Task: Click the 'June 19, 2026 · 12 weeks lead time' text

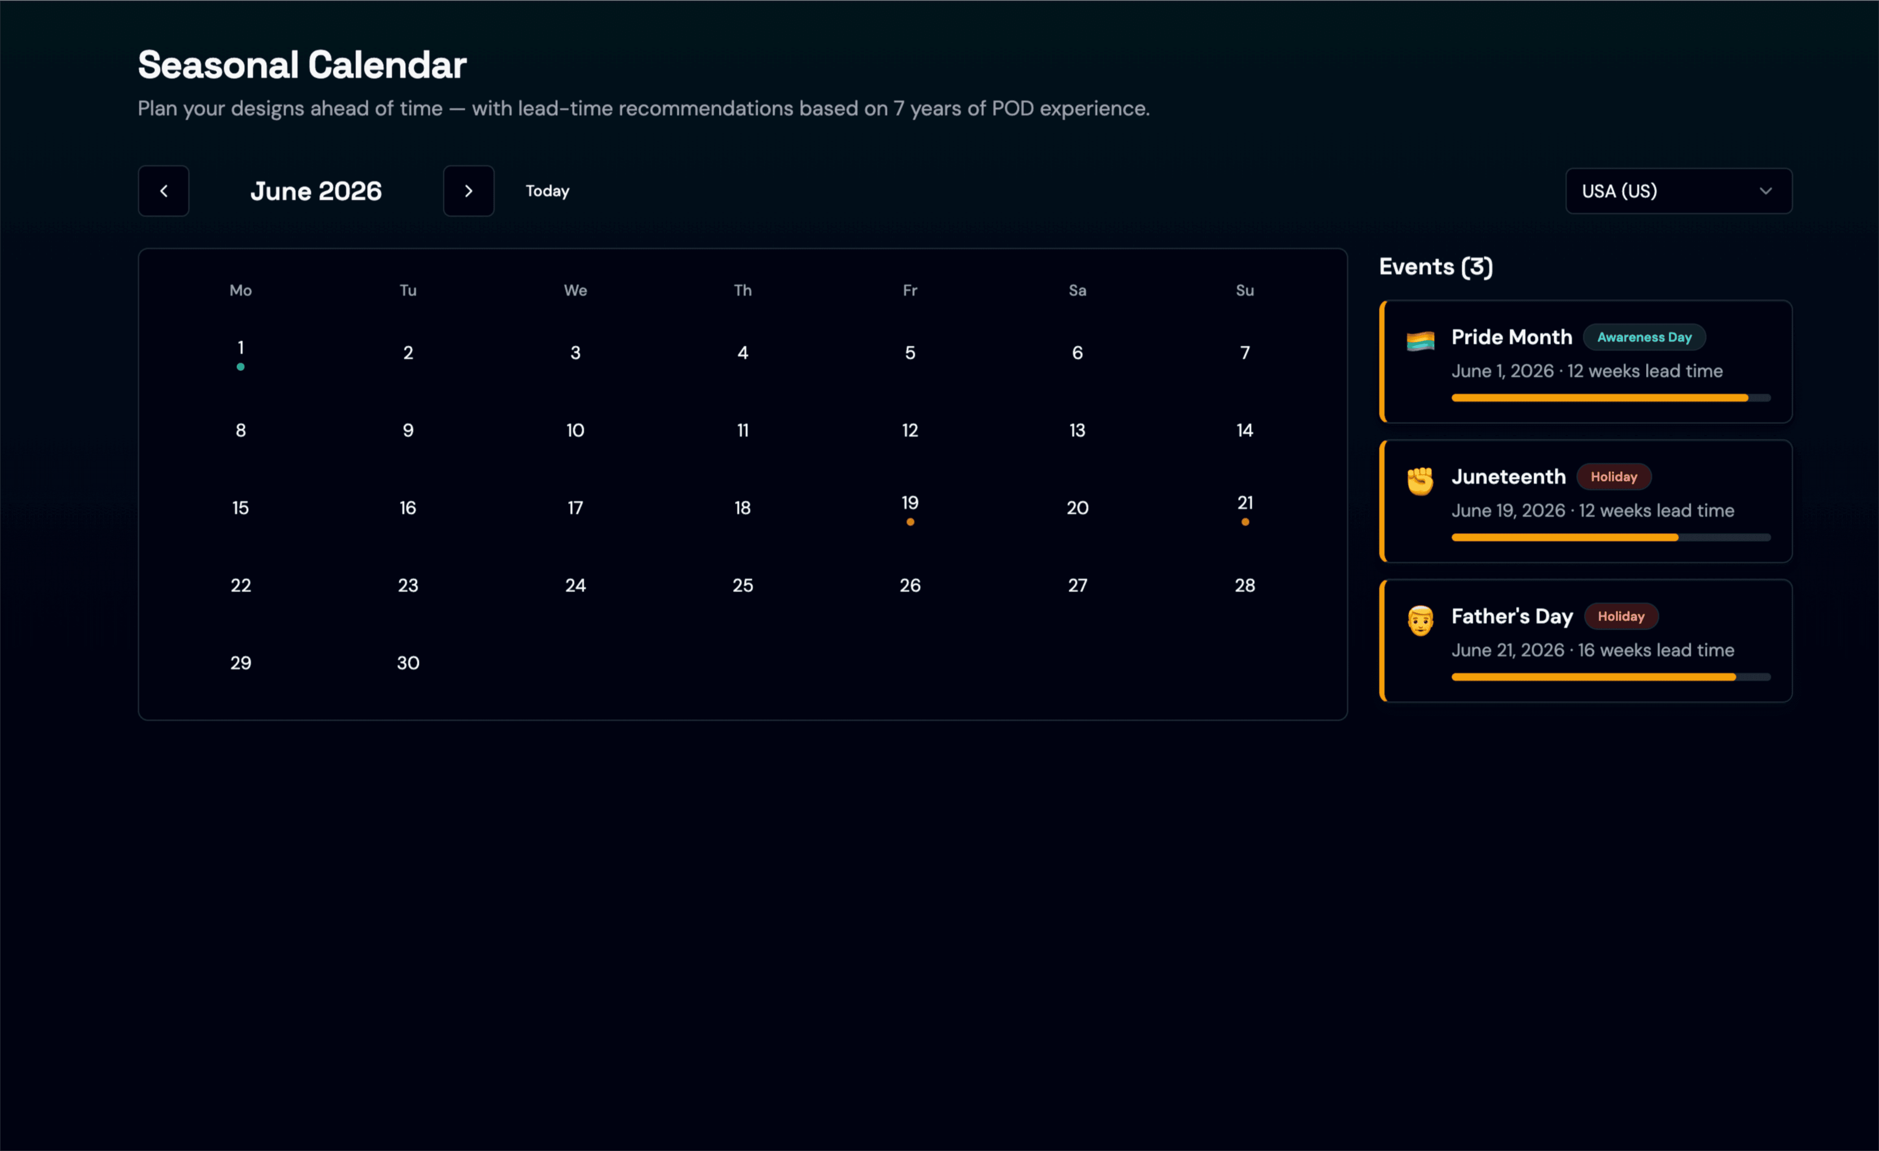Action: coord(1592,510)
